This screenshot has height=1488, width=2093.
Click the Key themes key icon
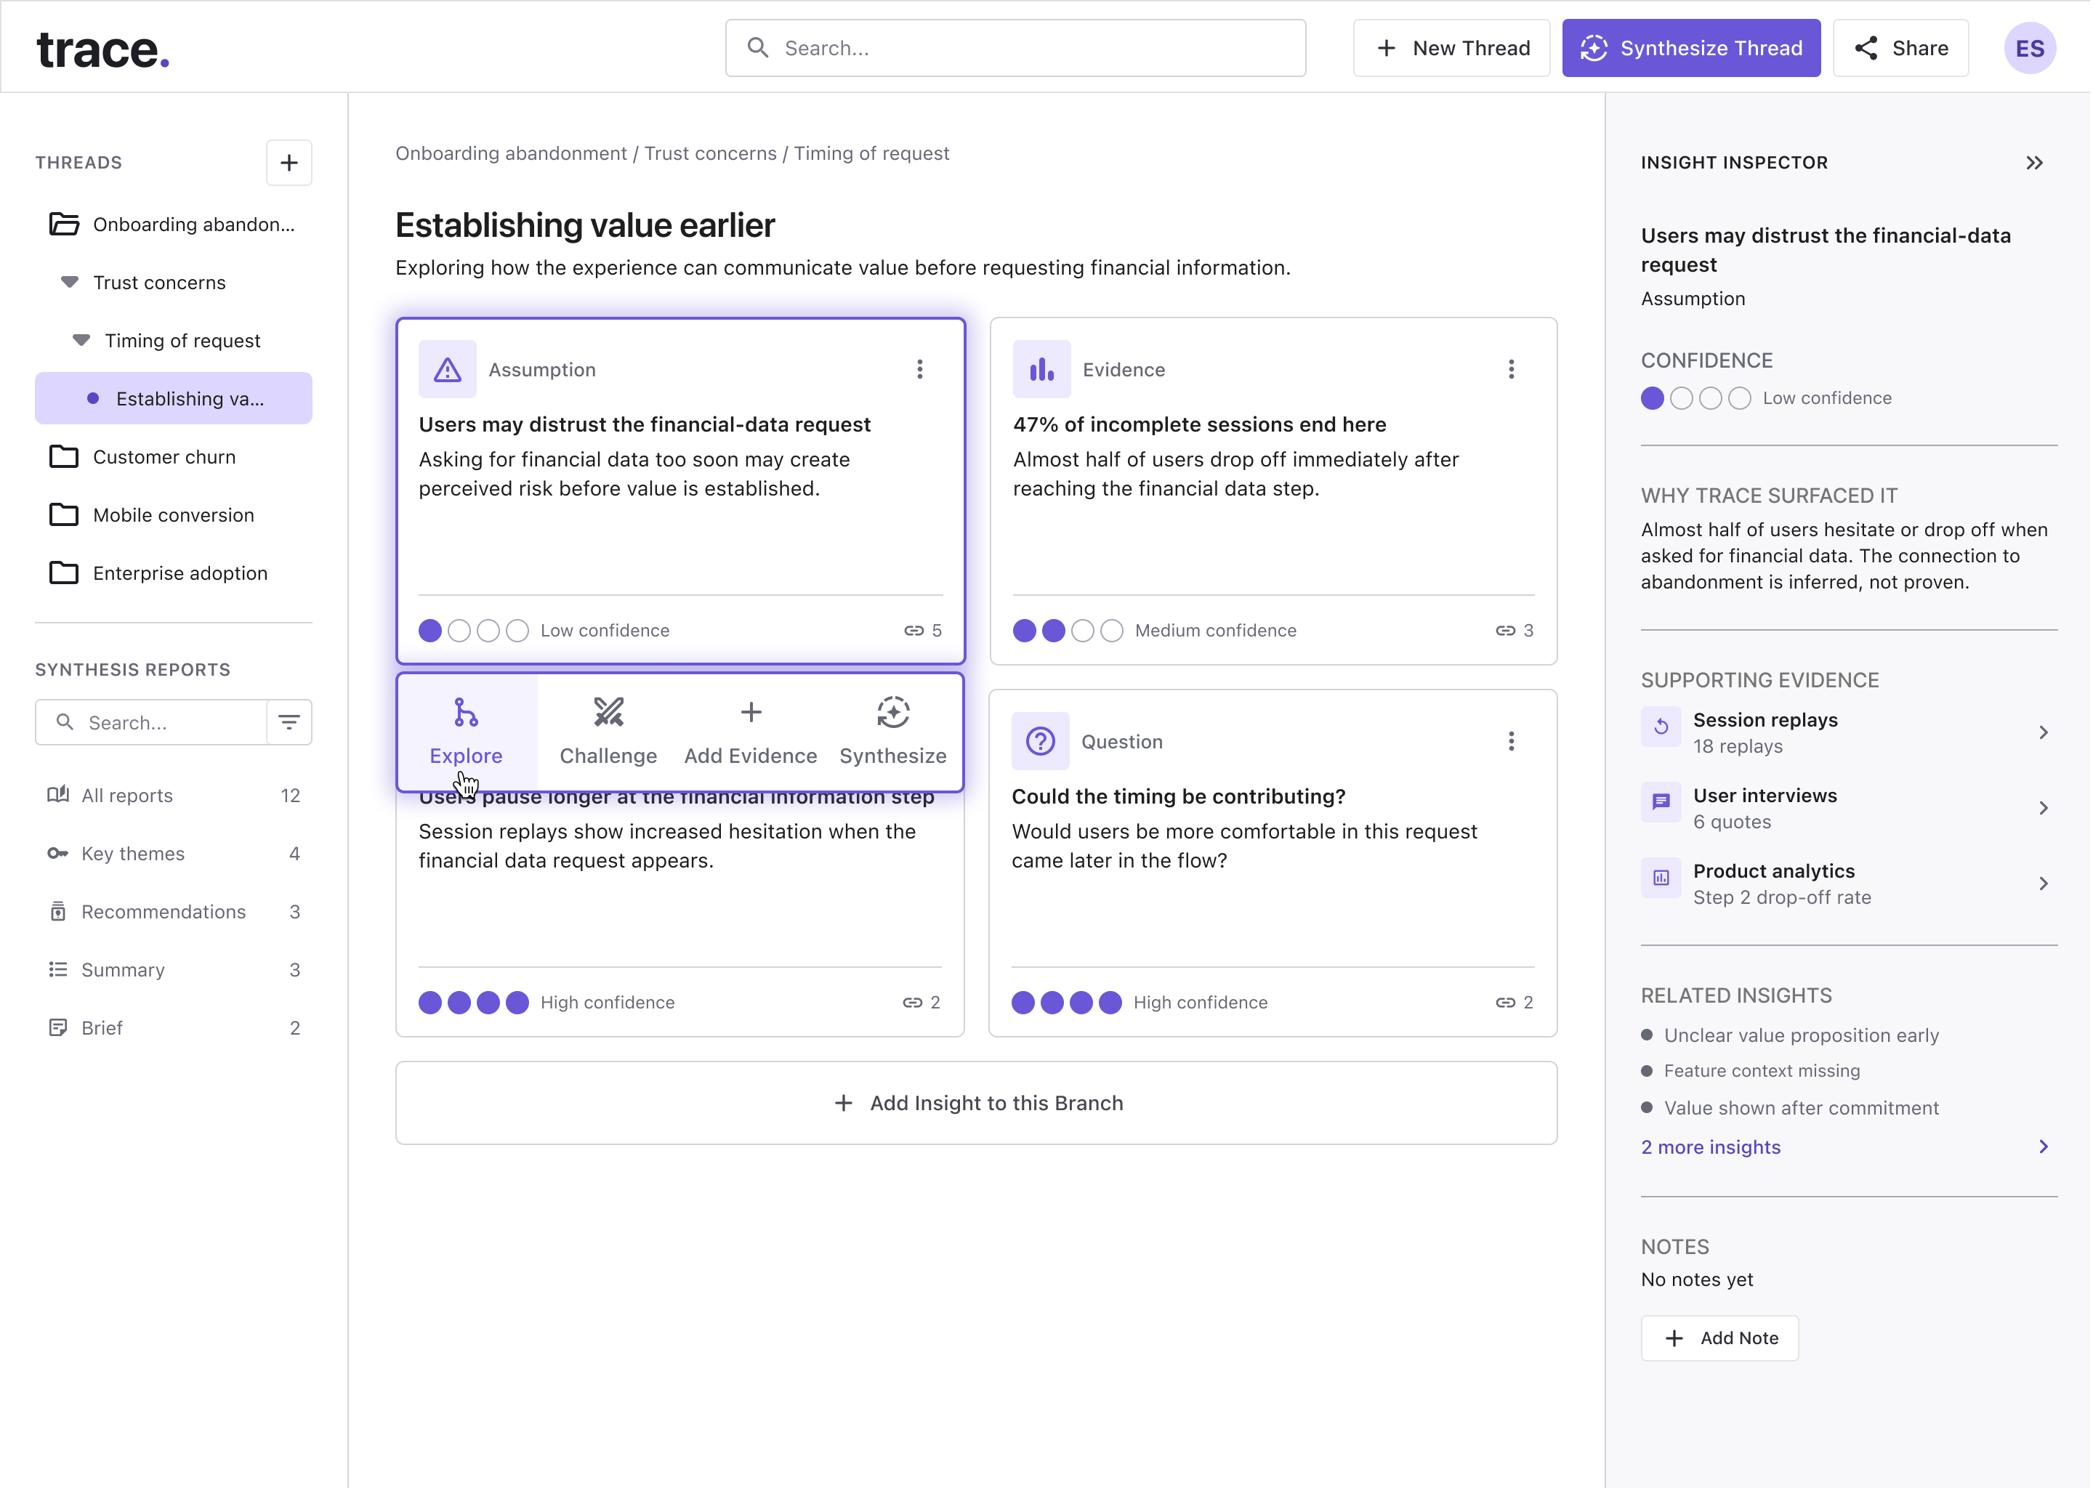pos(57,854)
